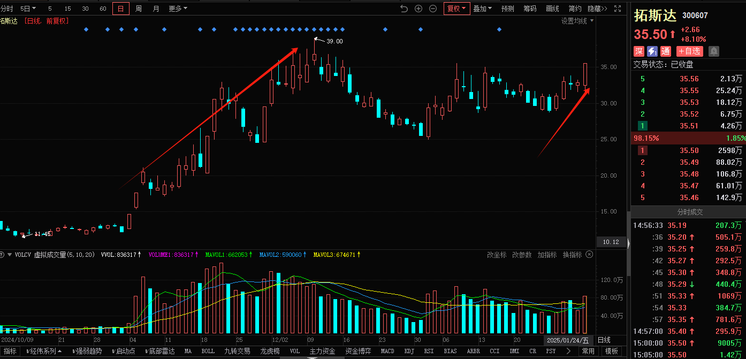This screenshot has width=746, height=359.
Task: Select the MACD indicator tab
Action: [x=387, y=352]
